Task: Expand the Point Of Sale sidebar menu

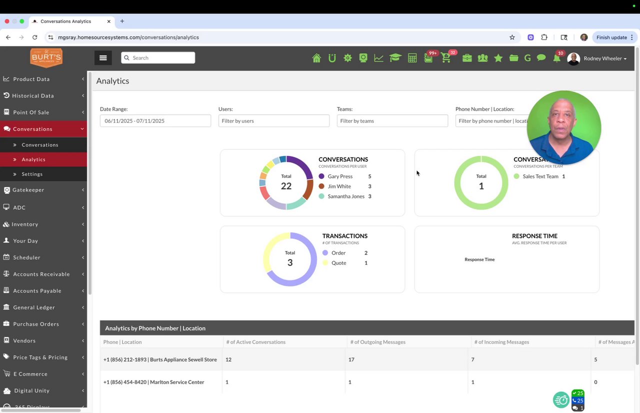Action: coord(43,112)
